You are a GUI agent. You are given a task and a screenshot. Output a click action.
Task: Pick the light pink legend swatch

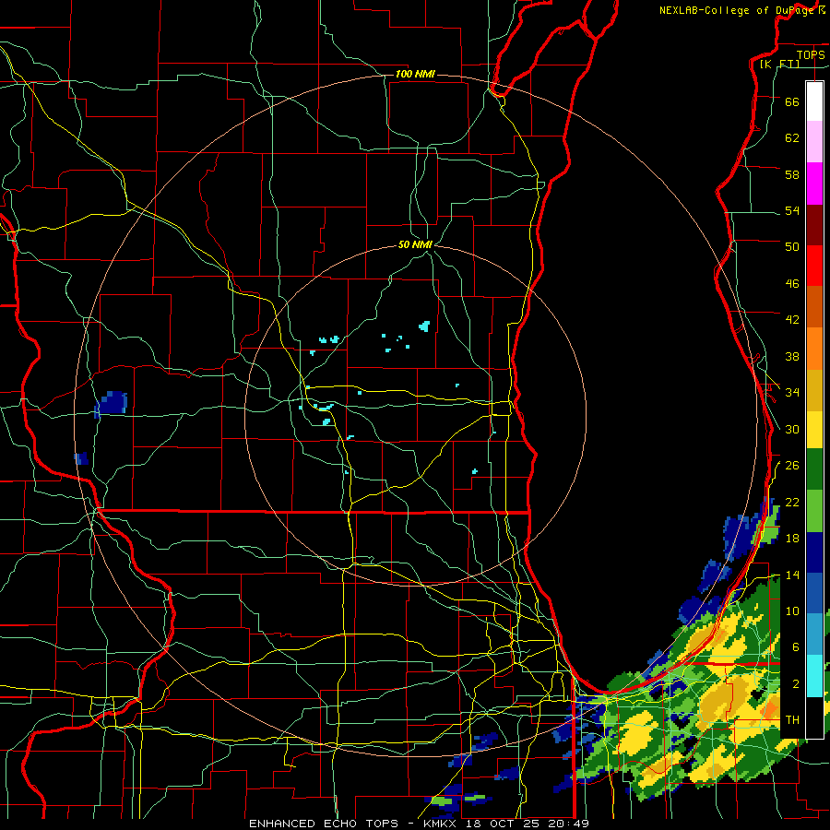coord(814,141)
